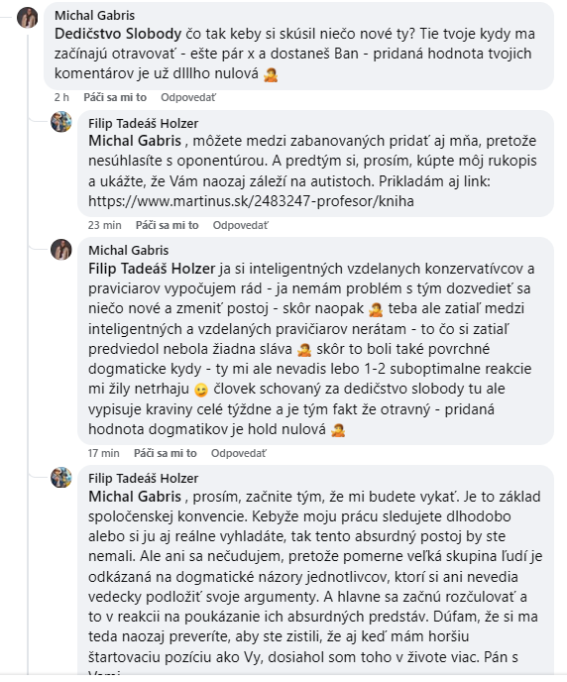Click the 23 min timestamp
Image resolution: width=567 pixels, height=682 pixels.
click(105, 225)
